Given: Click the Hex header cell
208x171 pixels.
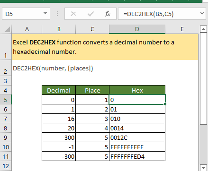Looking at the screenshot, I should [x=137, y=90].
